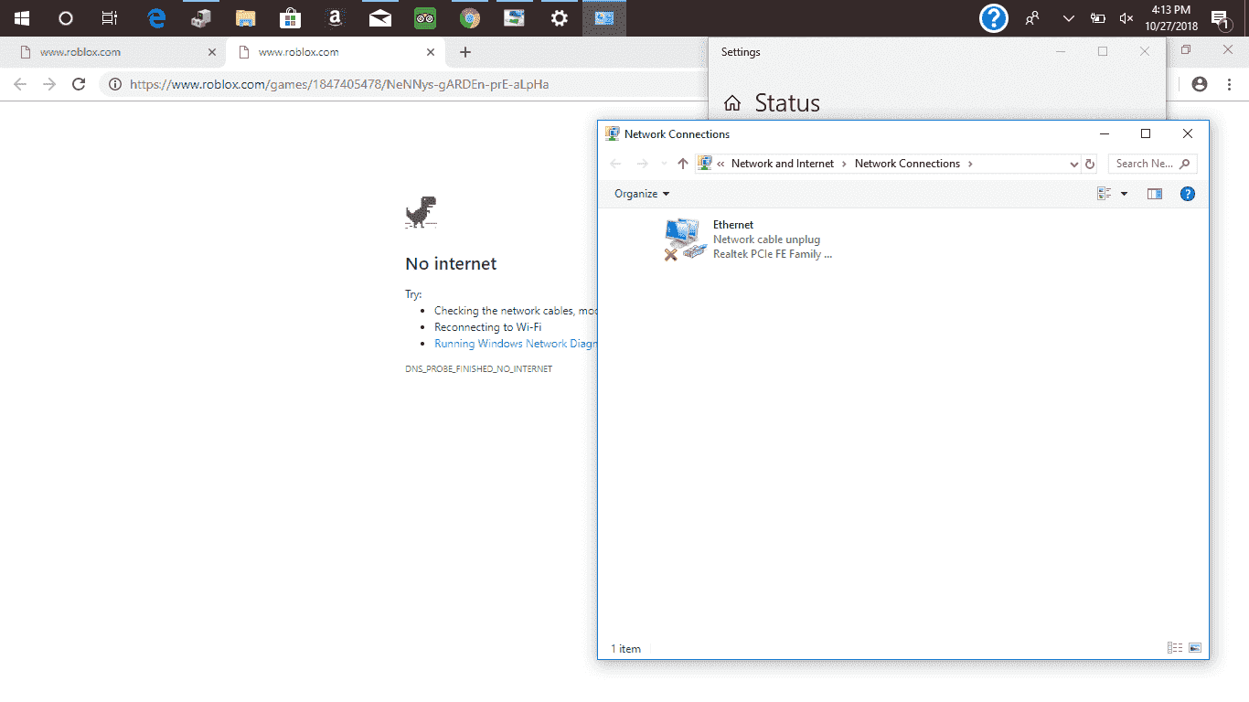The height and width of the screenshot is (702, 1249).
Task: View site information icon in address bar
Action: 115,84
